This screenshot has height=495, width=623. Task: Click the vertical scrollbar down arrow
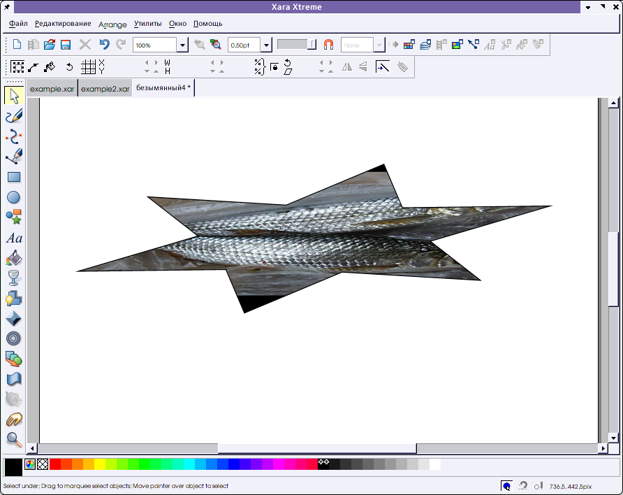pyautogui.click(x=613, y=437)
